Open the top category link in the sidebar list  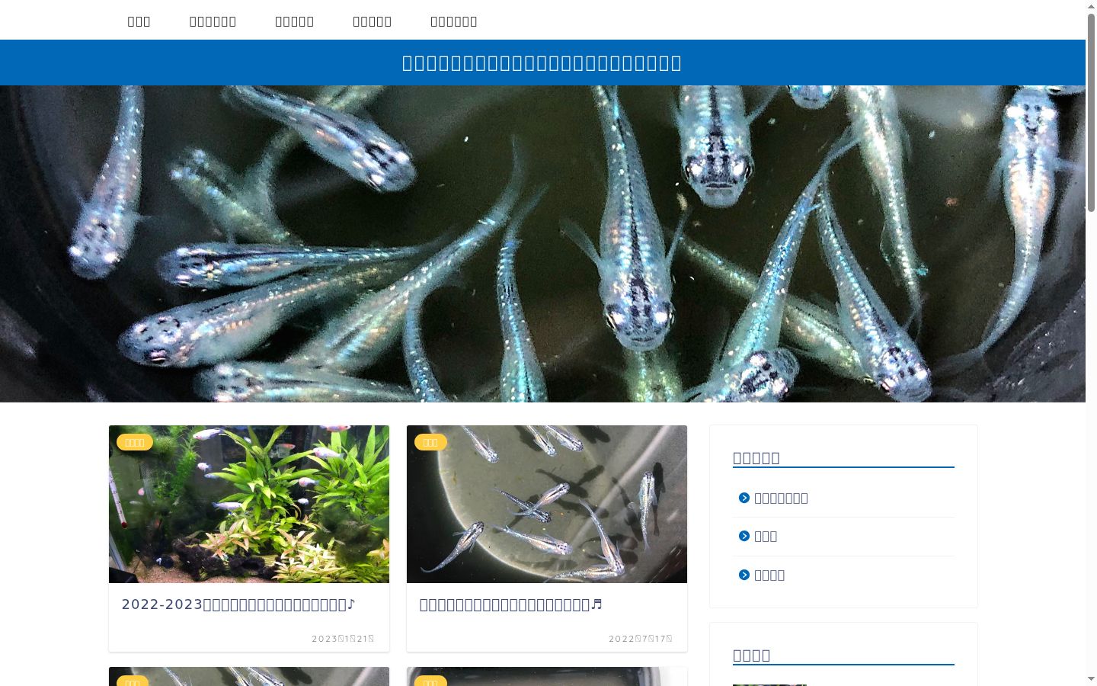781,498
